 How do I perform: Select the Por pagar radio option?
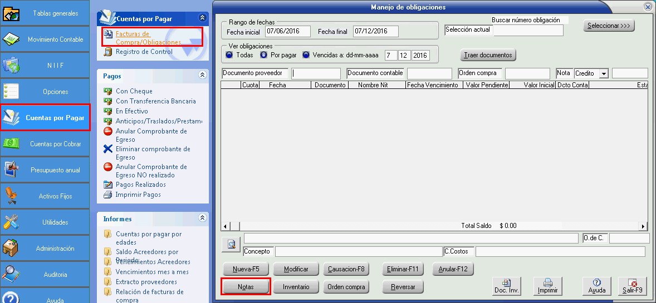[x=263, y=55]
